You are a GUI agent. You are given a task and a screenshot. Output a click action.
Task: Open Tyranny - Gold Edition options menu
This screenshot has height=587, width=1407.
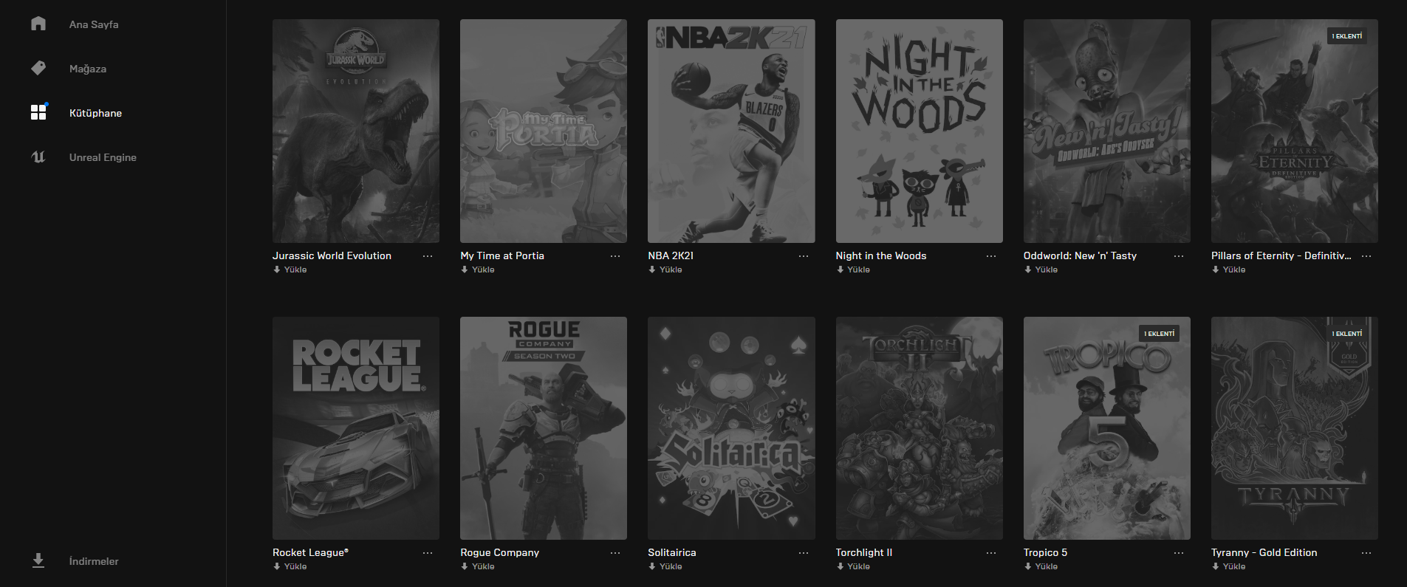(1366, 553)
